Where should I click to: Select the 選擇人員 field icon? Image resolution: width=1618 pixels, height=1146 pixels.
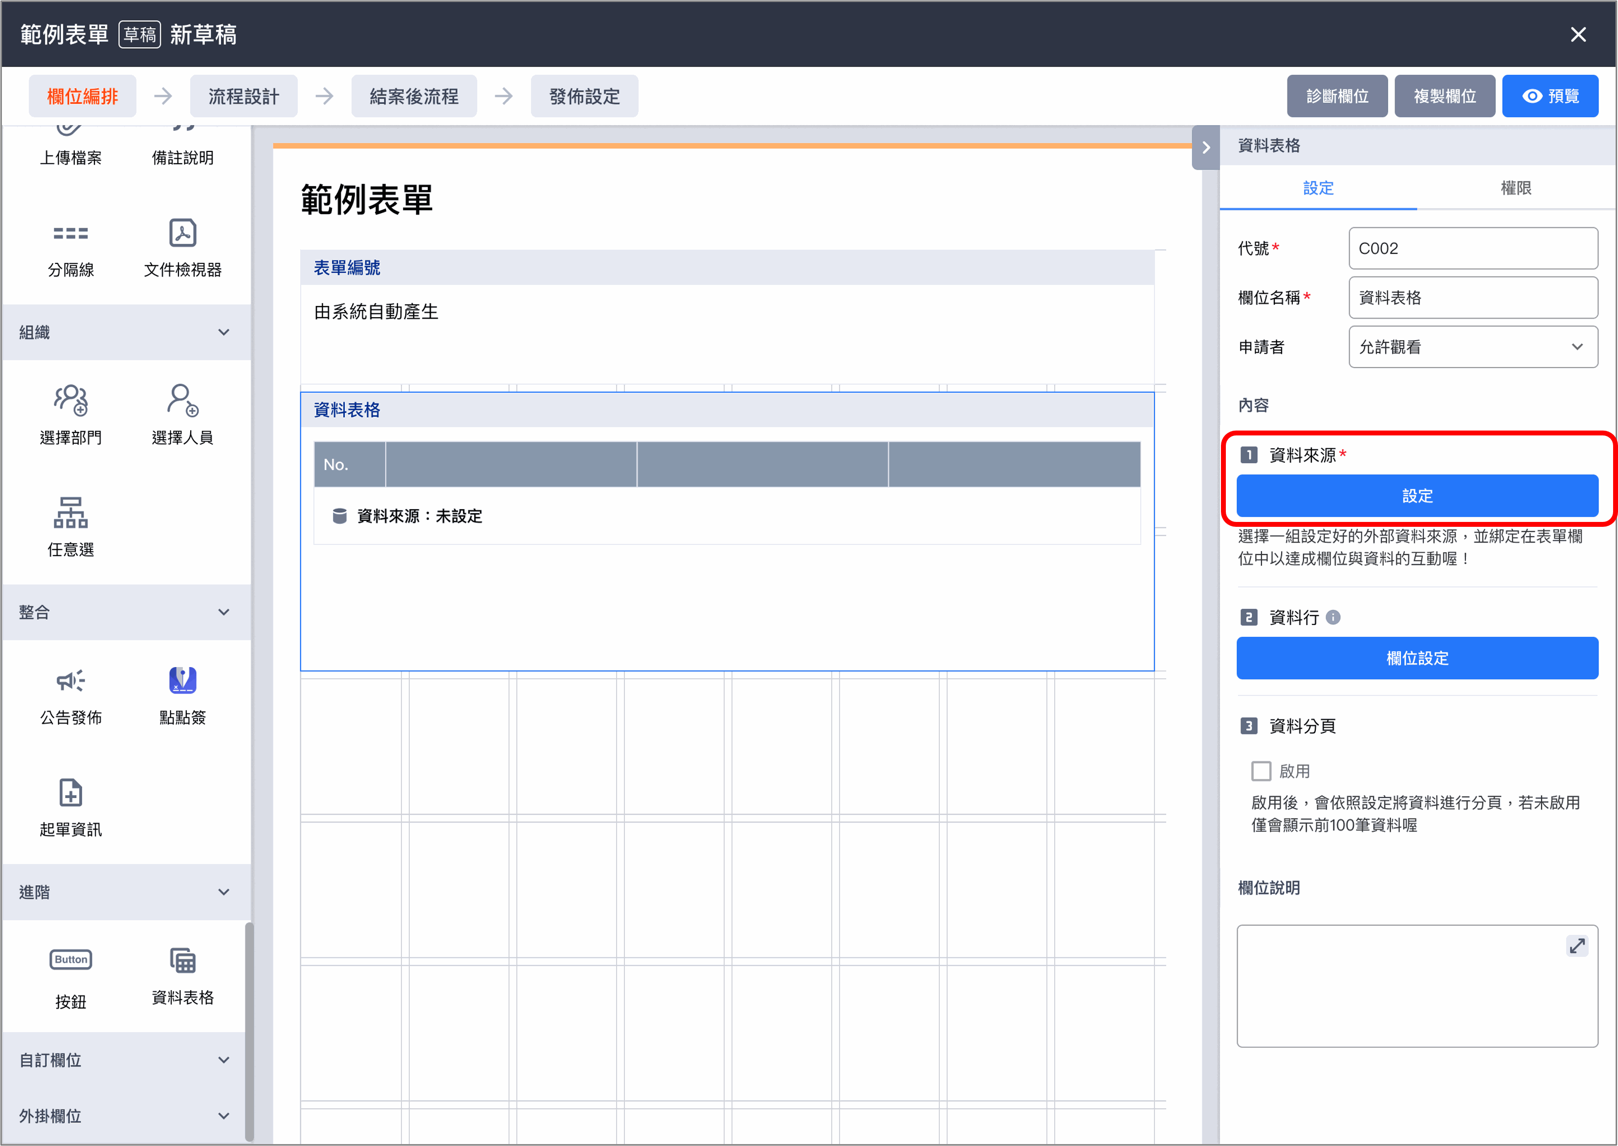click(182, 399)
